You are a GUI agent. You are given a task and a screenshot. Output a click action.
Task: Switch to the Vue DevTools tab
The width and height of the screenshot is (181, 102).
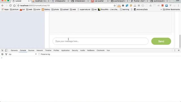coord(108,50)
